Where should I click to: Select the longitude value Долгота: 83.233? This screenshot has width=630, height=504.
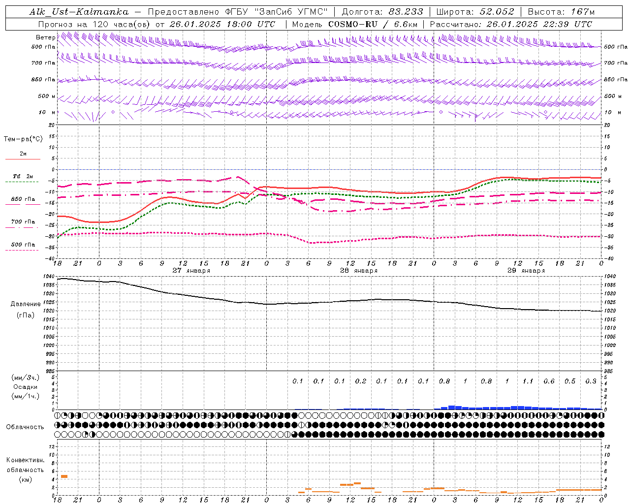(382, 12)
